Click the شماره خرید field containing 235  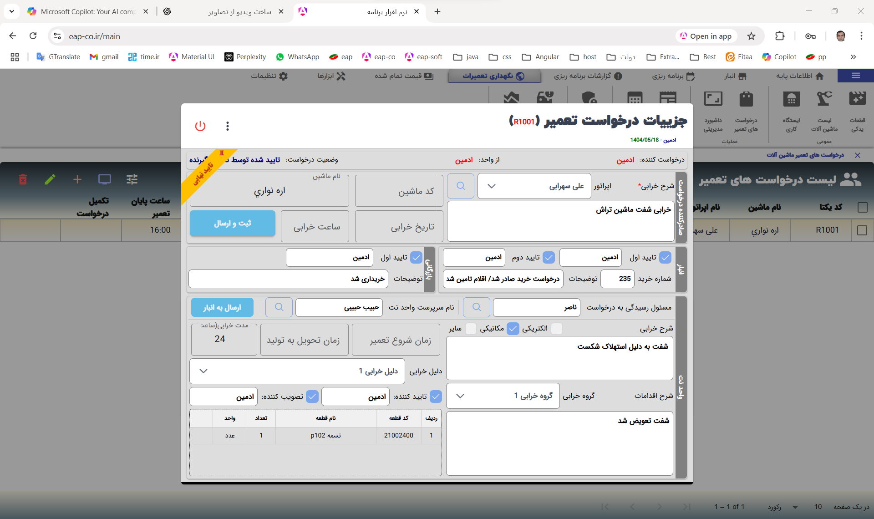pyautogui.click(x=617, y=279)
